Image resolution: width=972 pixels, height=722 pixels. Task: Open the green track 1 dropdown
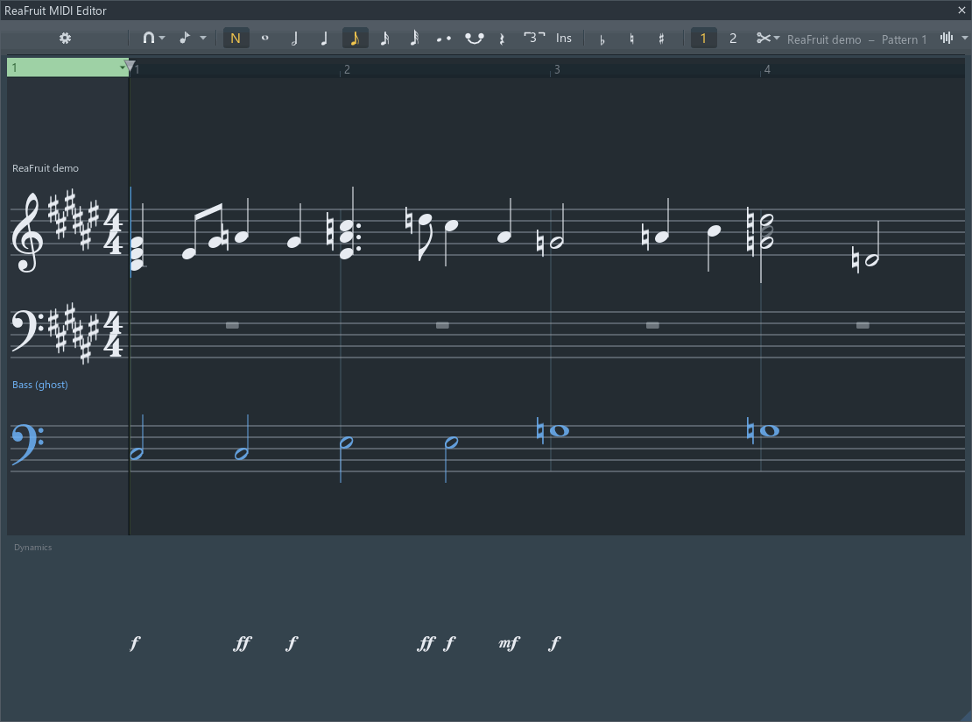click(67, 67)
